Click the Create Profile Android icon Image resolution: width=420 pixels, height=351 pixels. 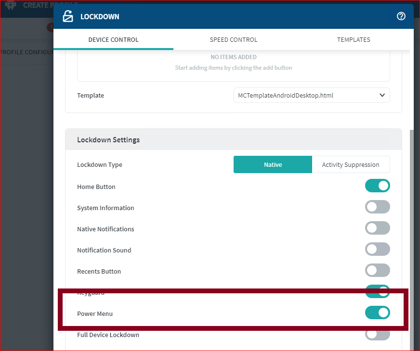coord(11,6)
